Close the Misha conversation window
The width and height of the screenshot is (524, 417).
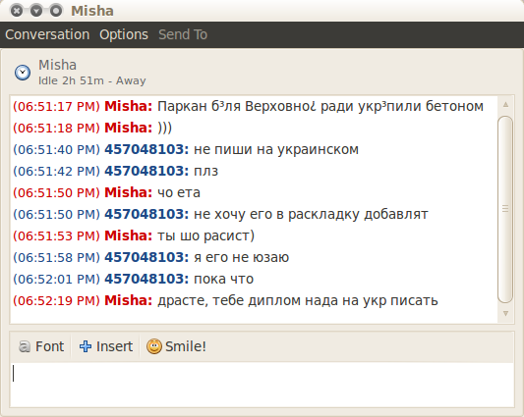point(17,11)
